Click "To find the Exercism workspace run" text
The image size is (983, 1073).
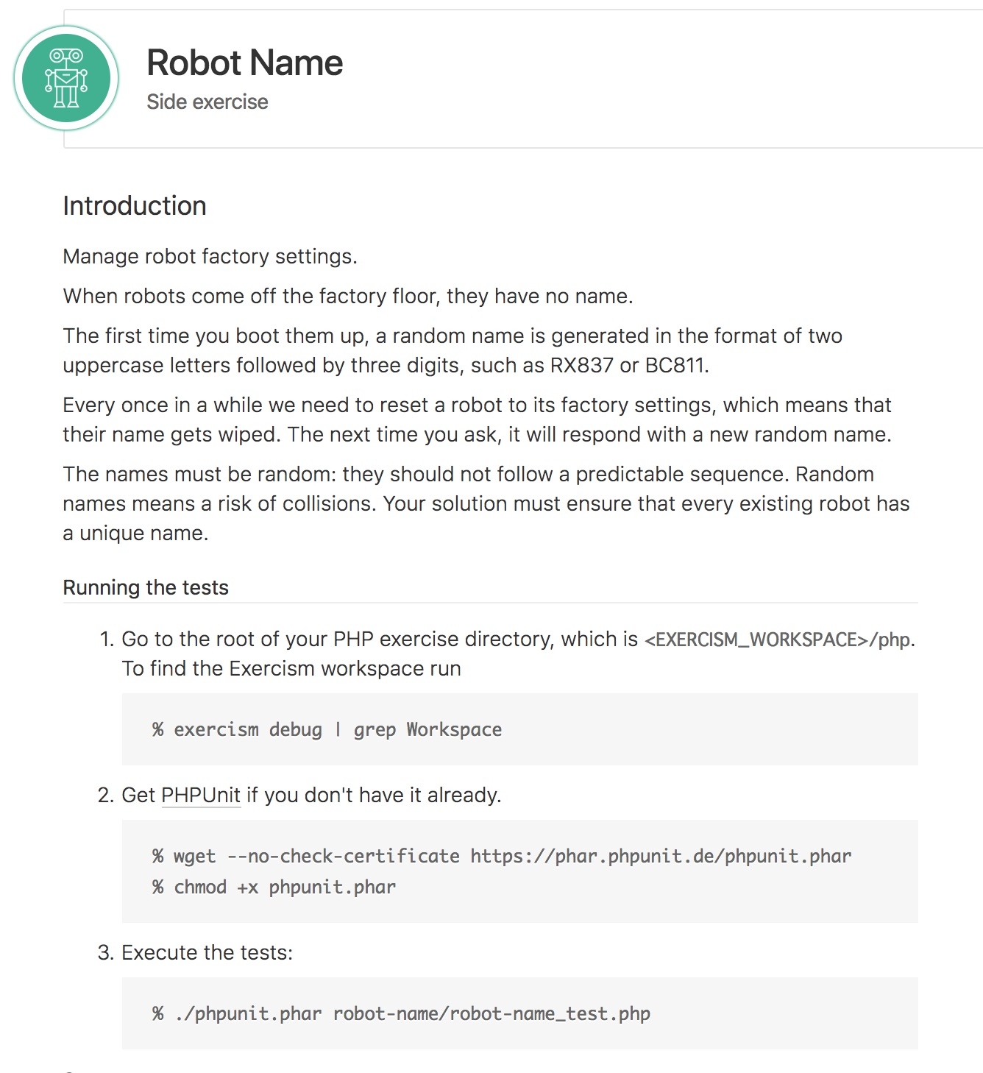coord(291,668)
